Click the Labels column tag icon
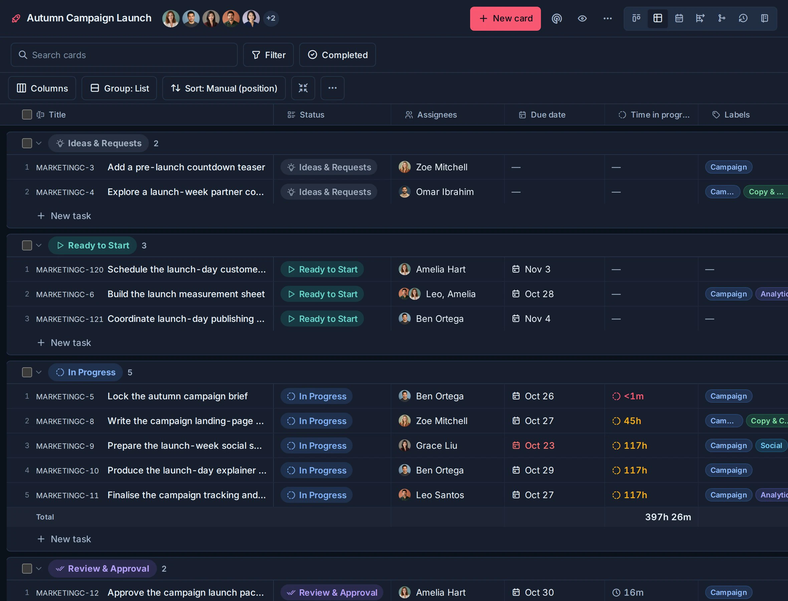Viewport: 788px width, 601px height. pyautogui.click(x=716, y=115)
